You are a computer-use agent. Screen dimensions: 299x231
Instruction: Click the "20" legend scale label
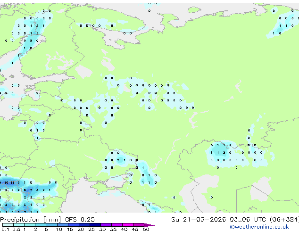click(81, 229)
